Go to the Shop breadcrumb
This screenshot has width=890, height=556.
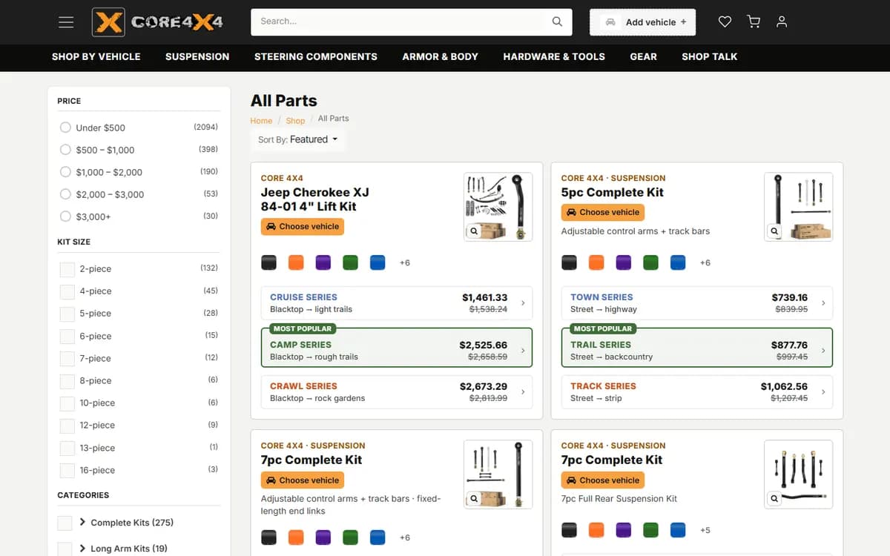(x=295, y=121)
